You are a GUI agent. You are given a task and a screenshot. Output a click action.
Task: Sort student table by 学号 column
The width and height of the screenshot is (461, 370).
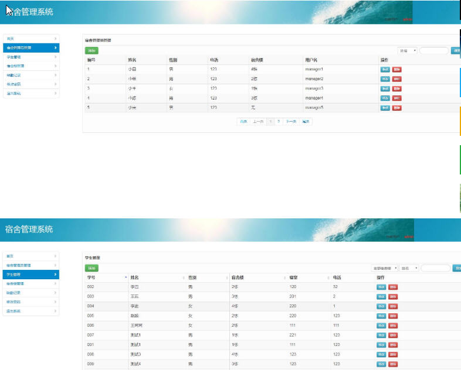coord(107,277)
